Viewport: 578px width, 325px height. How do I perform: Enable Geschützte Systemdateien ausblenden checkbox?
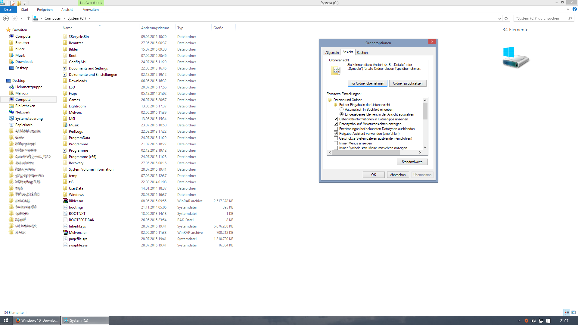point(336,138)
